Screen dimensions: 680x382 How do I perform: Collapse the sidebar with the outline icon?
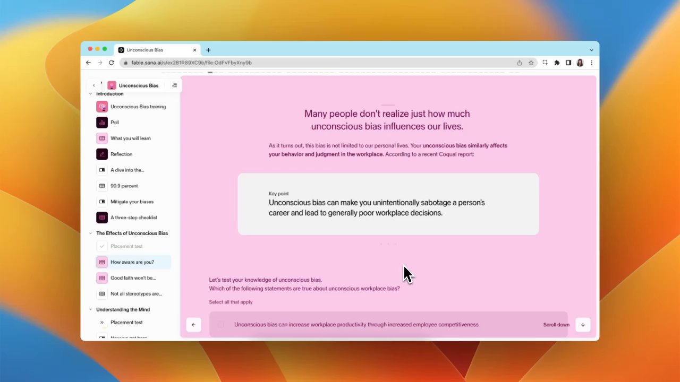click(x=174, y=85)
